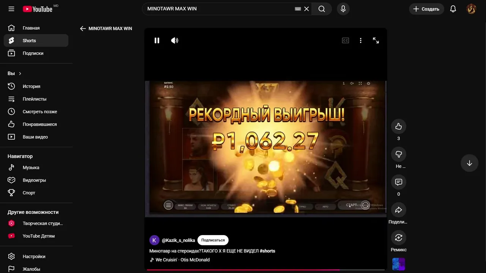The width and height of the screenshot is (486, 273).
Task: Submit search with magnifier button
Action: pyautogui.click(x=322, y=9)
